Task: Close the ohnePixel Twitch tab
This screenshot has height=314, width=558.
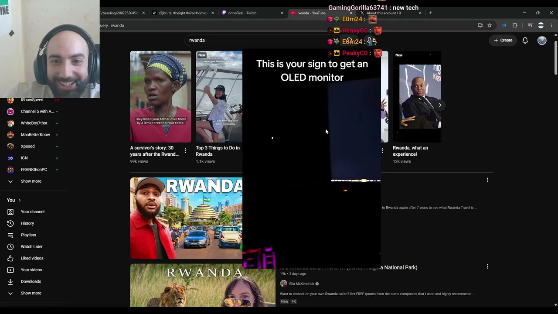Action: [282, 13]
